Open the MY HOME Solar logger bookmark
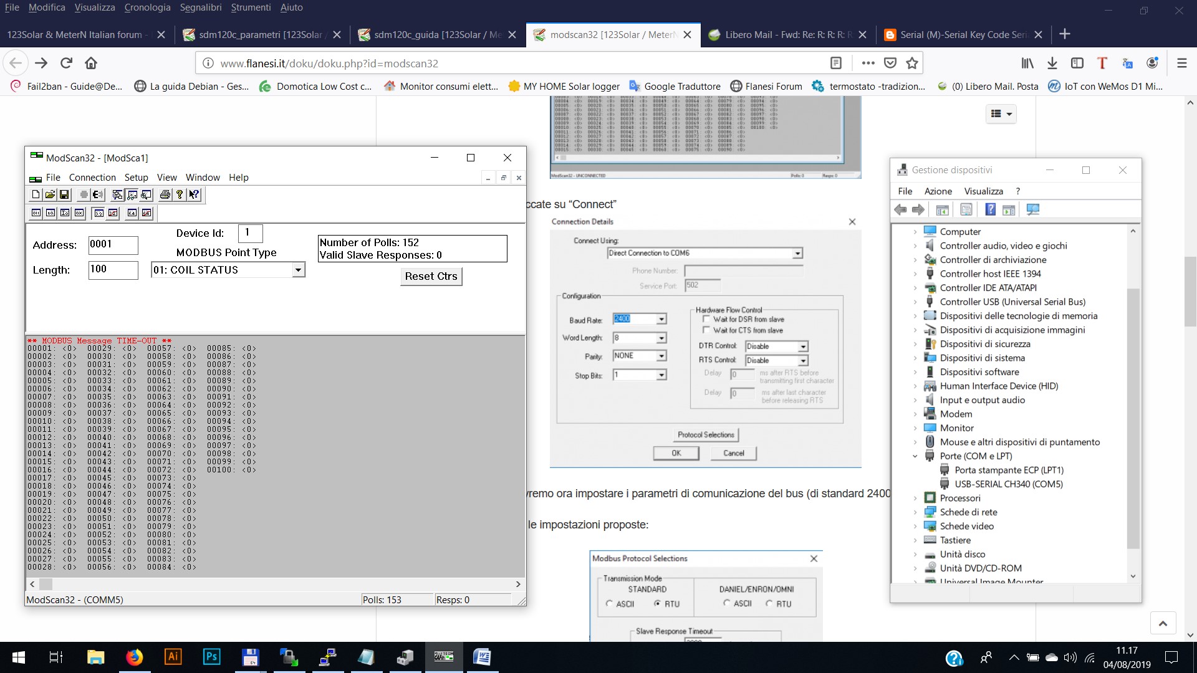This screenshot has width=1197, height=673. (564, 87)
